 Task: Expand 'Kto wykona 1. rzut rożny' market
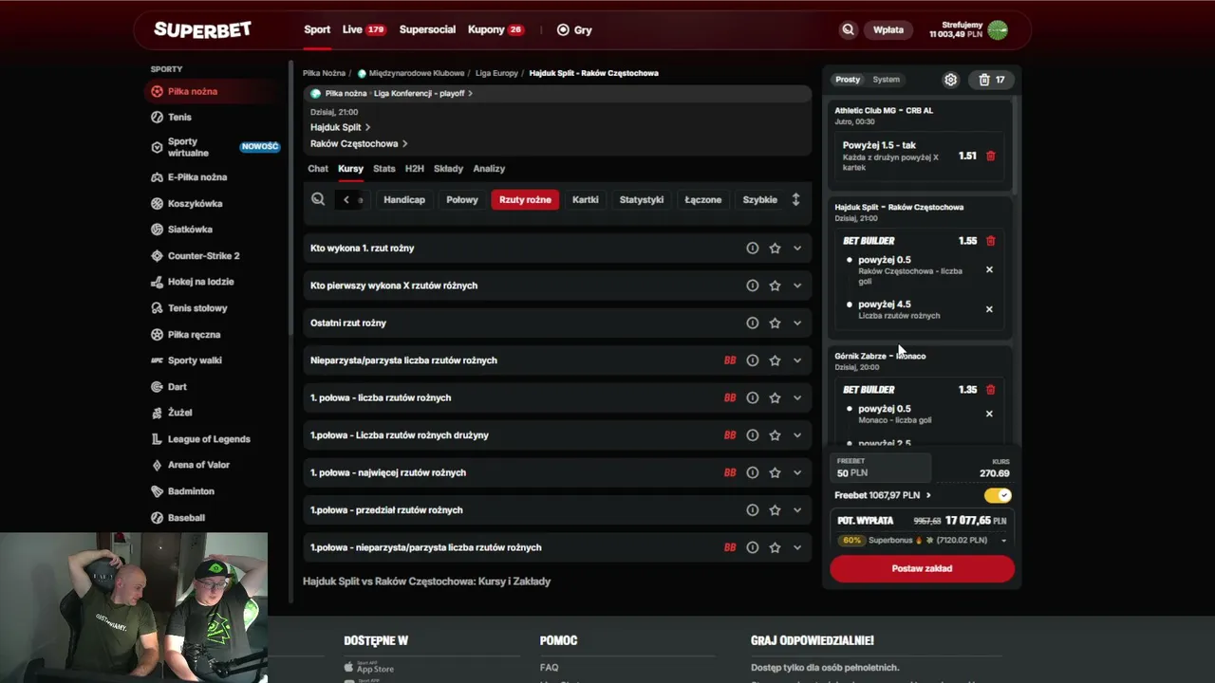point(797,249)
